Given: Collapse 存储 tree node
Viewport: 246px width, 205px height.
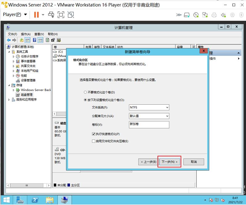Looking at the screenshot, I should (x=9, y=85).
